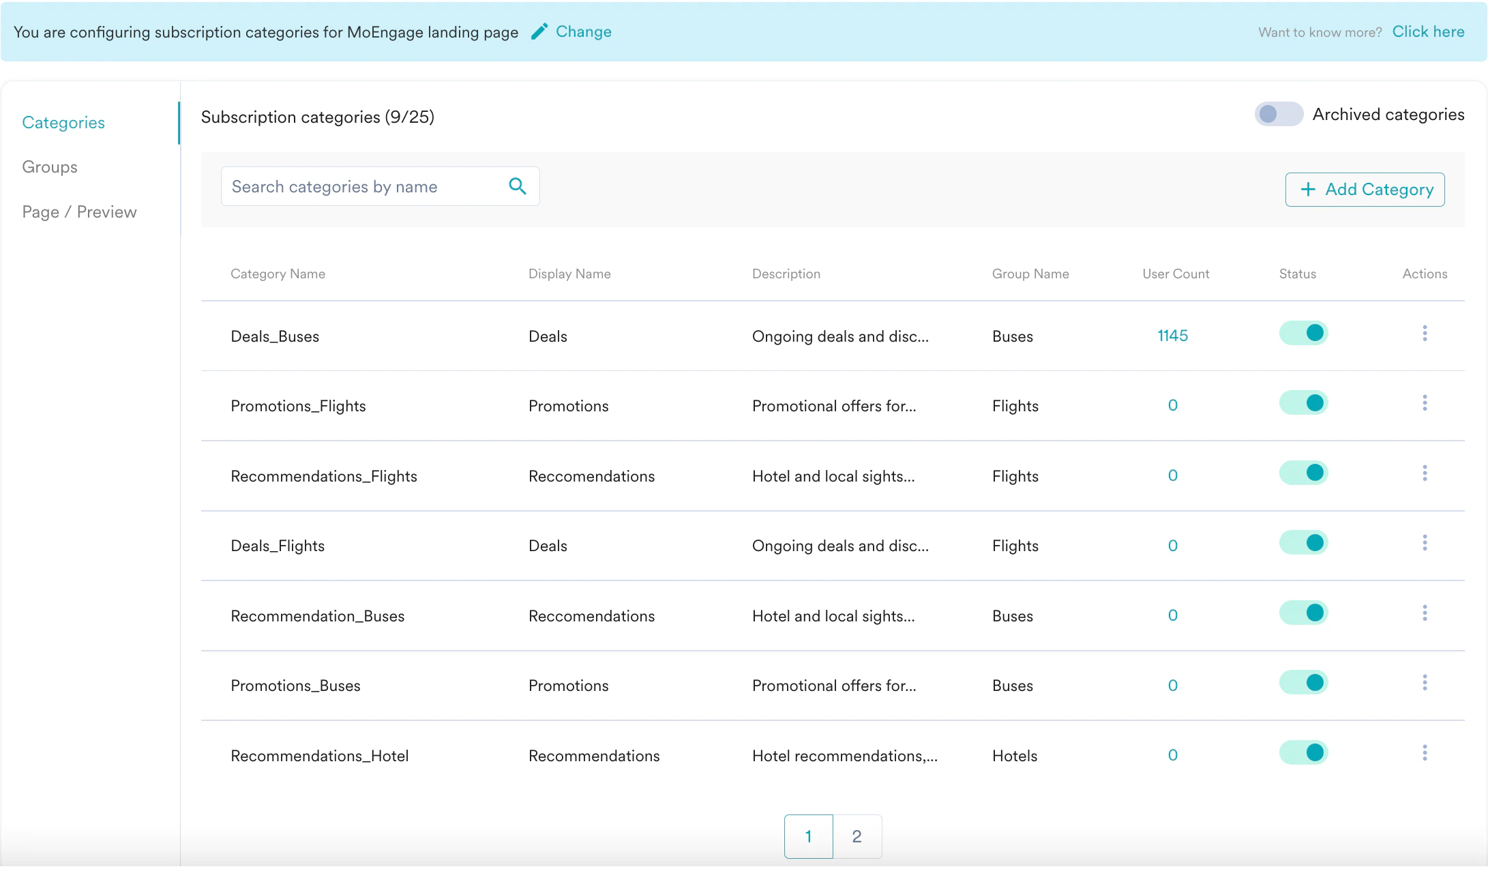
Task: Turn off Promotions_Flights status switch
Action: click(x=1303, y=403)
